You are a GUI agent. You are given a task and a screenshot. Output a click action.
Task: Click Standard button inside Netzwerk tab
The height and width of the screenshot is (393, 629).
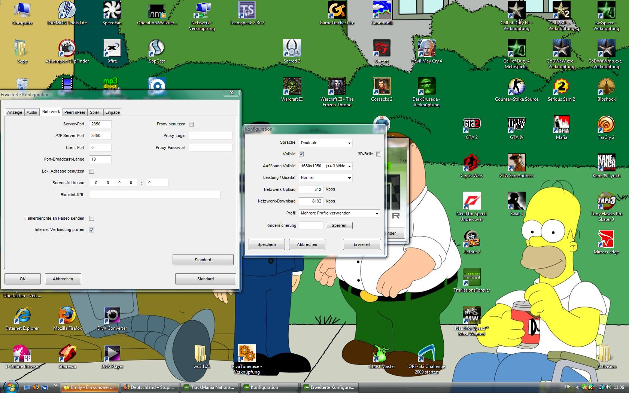pyautogui.click(x=203, y=260)
